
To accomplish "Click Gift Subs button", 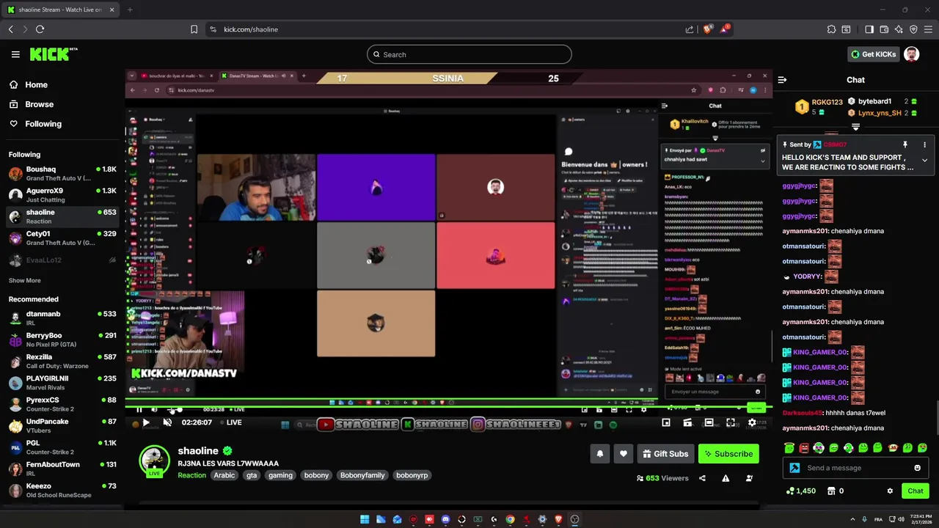I will coord(665,454).
